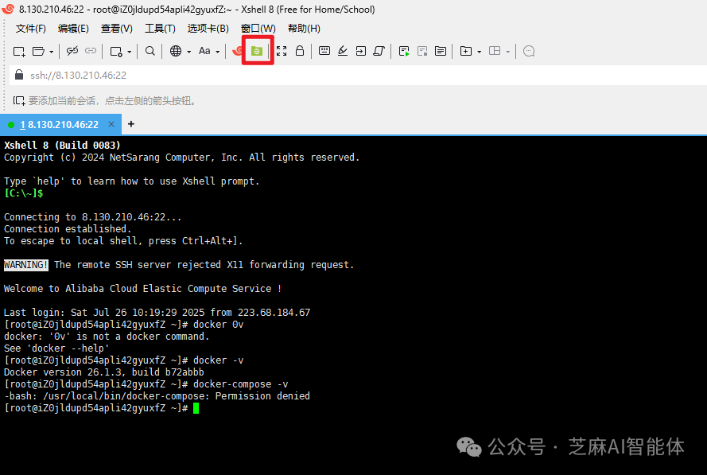Viewport: 707px width, 475px height.
Task: Open the 选项卡(B) menu
Action: [x=208, y=29]
